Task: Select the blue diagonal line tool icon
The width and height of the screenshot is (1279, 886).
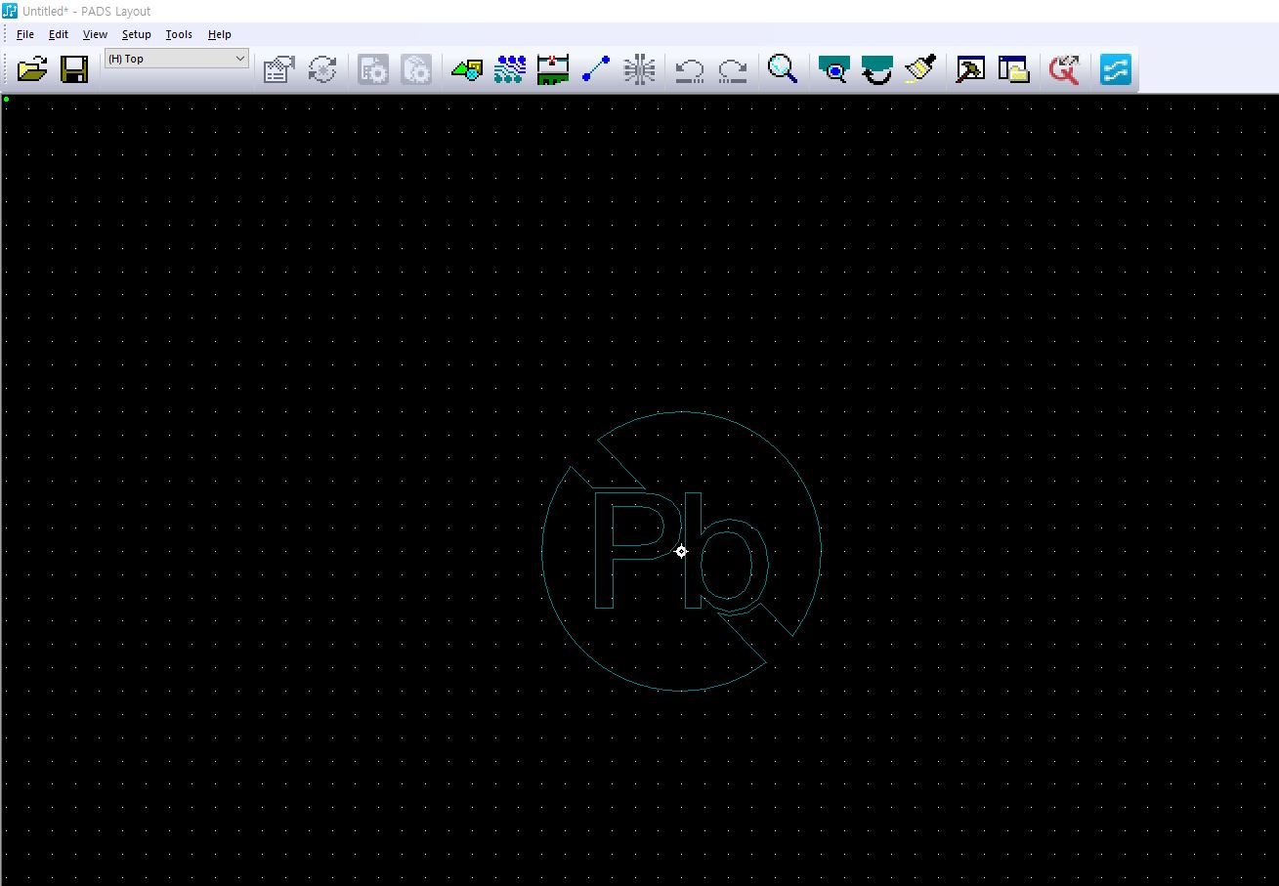Action: [595, 69]
